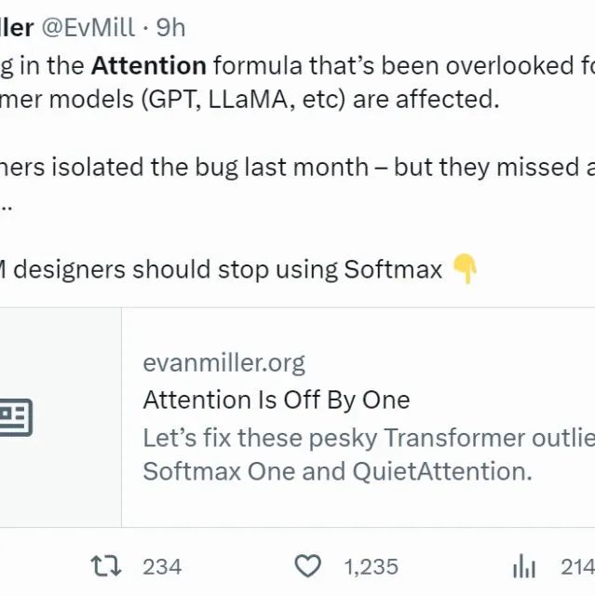
Task: Click the 1,235 likes count
Action: point(371,566)
